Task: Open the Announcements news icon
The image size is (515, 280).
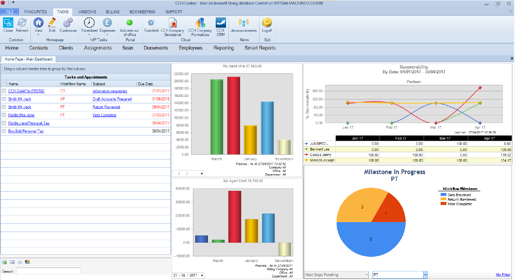Action: pyautogui.click(x=244, y=23)
